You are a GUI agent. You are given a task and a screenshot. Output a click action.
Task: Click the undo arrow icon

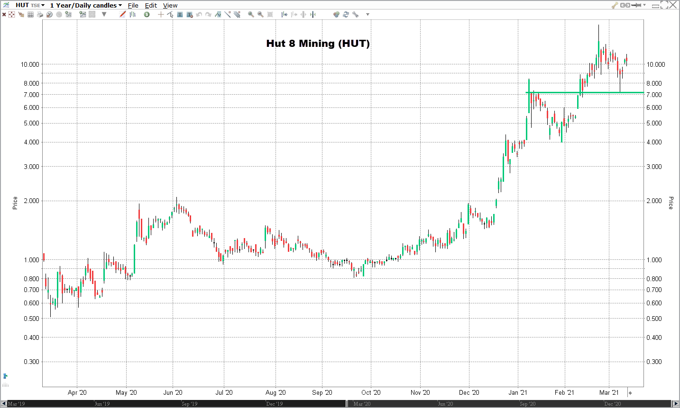click(199, 15)
